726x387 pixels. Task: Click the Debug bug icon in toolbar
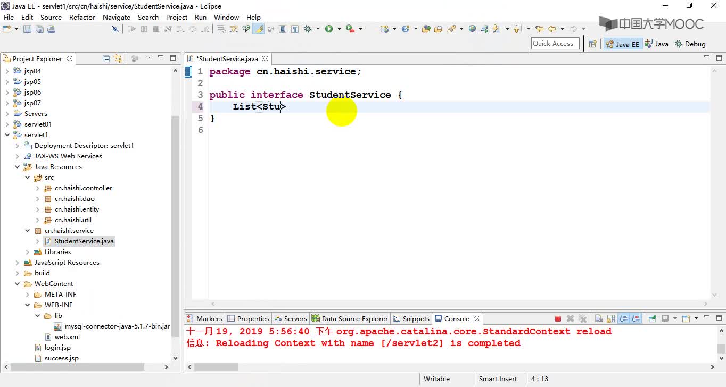[308, 29]
